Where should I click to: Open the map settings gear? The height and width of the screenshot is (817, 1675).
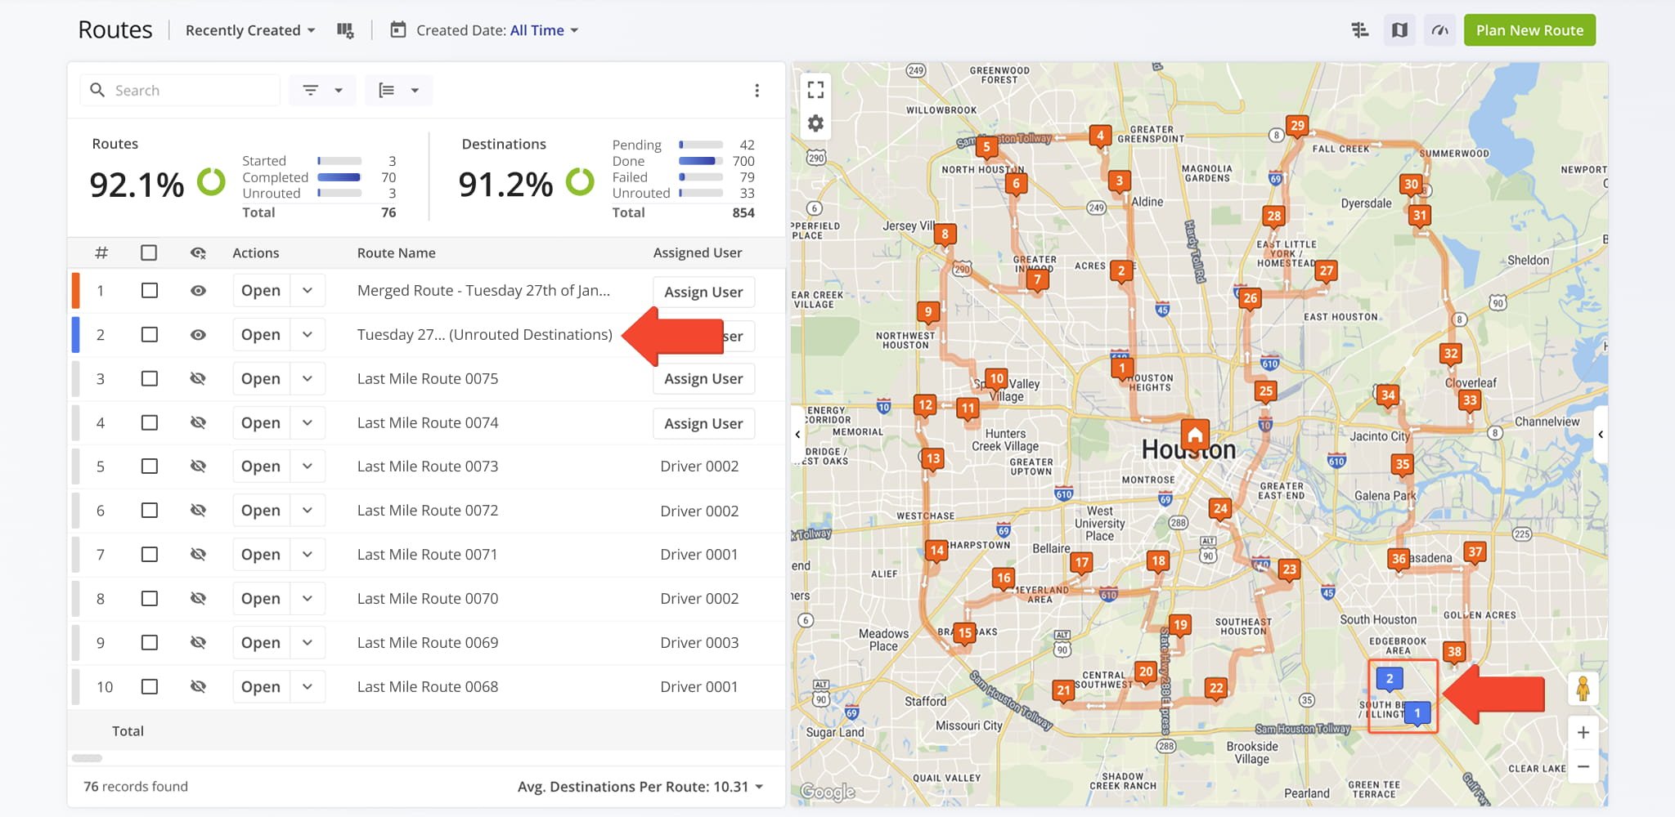tap(815, 123)
